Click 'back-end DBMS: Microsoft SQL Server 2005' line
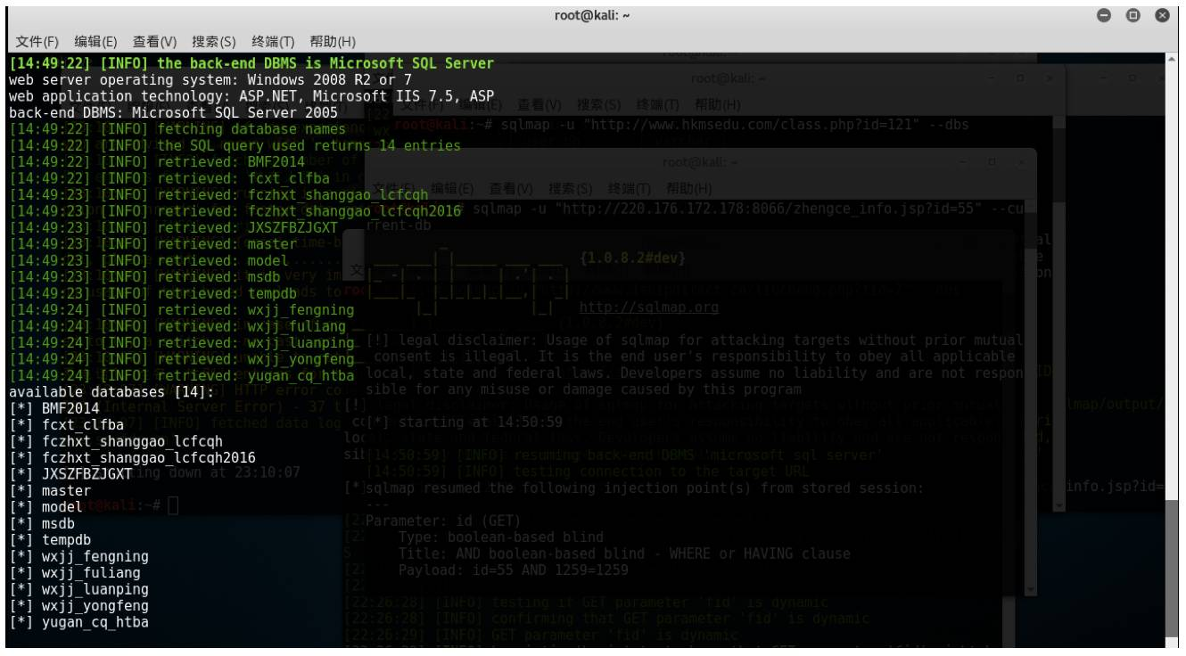Image resolution: width=1186 pixels, height=656 pixels. tap(173, 112)
